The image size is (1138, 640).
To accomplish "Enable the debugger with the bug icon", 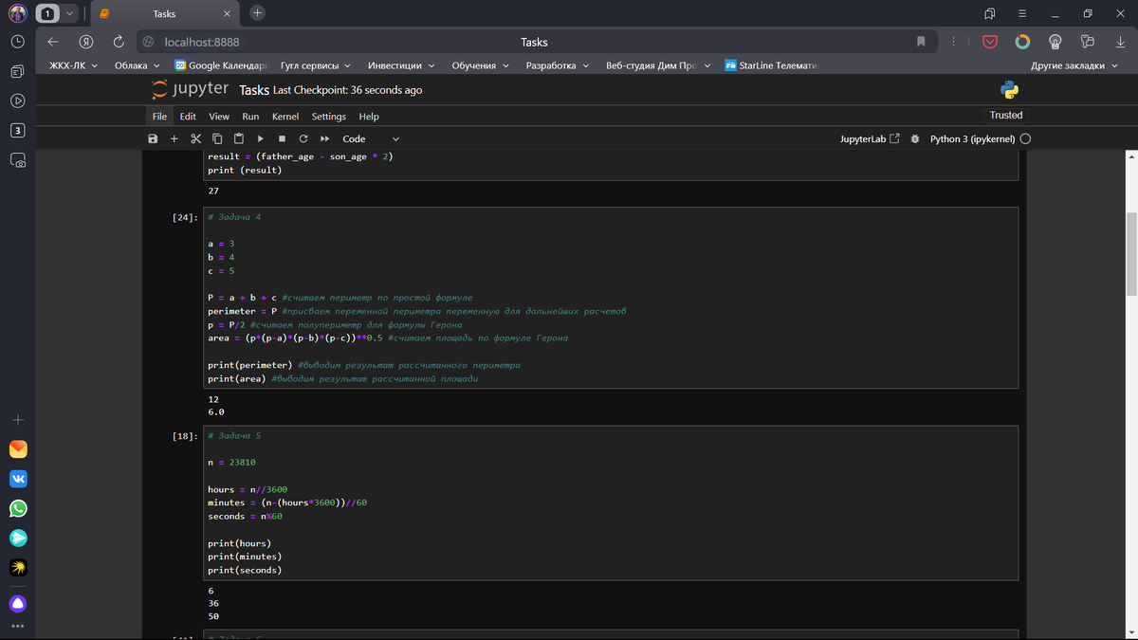I will (914, 138).
